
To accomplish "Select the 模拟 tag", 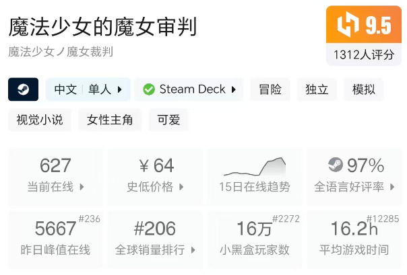I will [364, 89].
